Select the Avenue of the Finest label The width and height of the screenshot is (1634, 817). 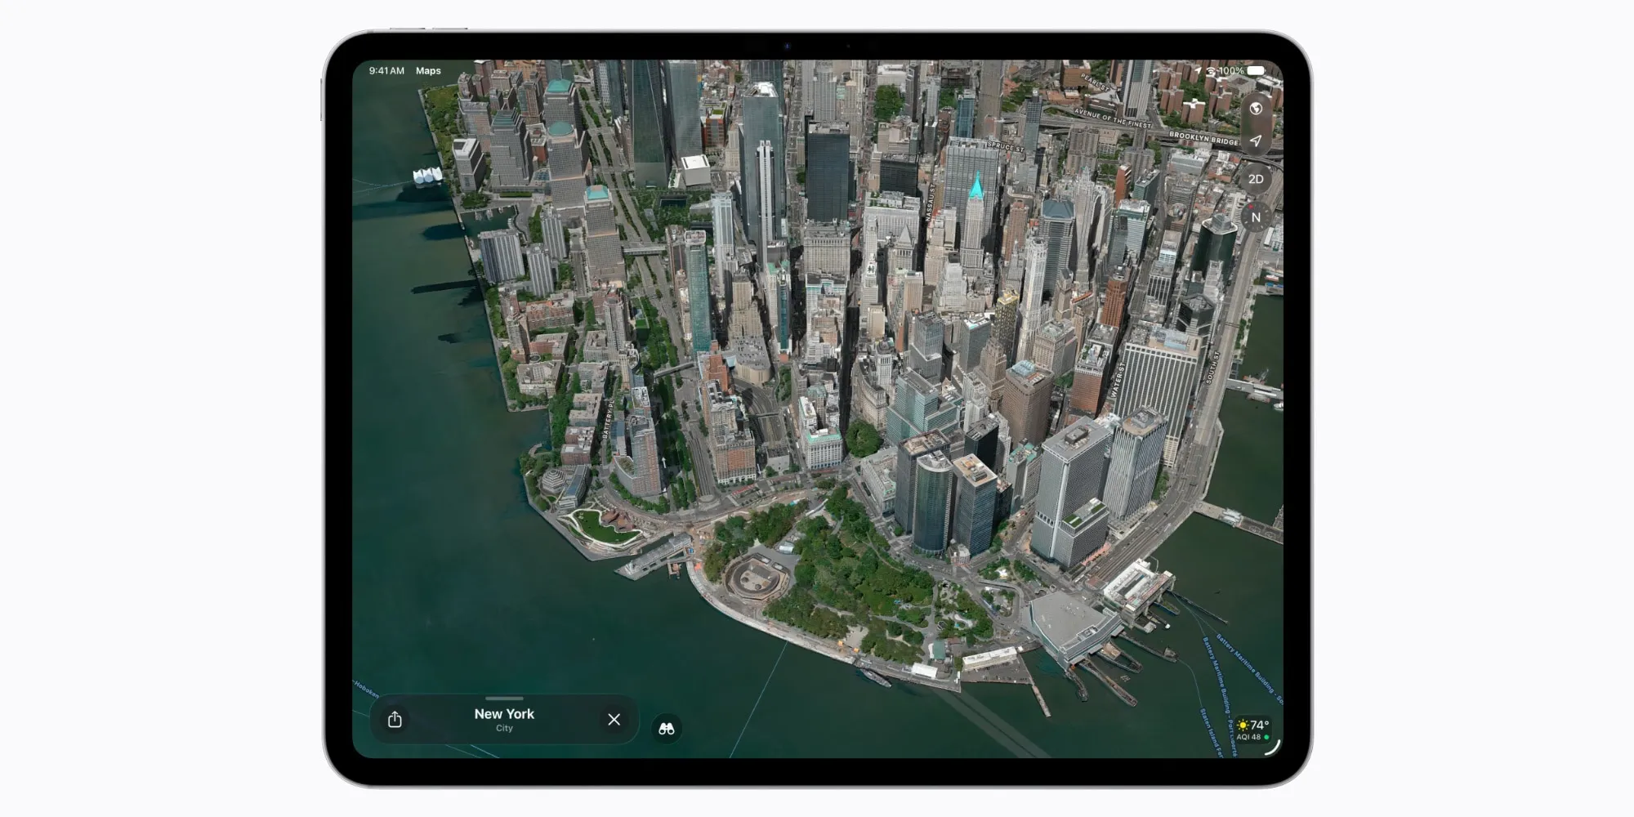click(1113, 118)
